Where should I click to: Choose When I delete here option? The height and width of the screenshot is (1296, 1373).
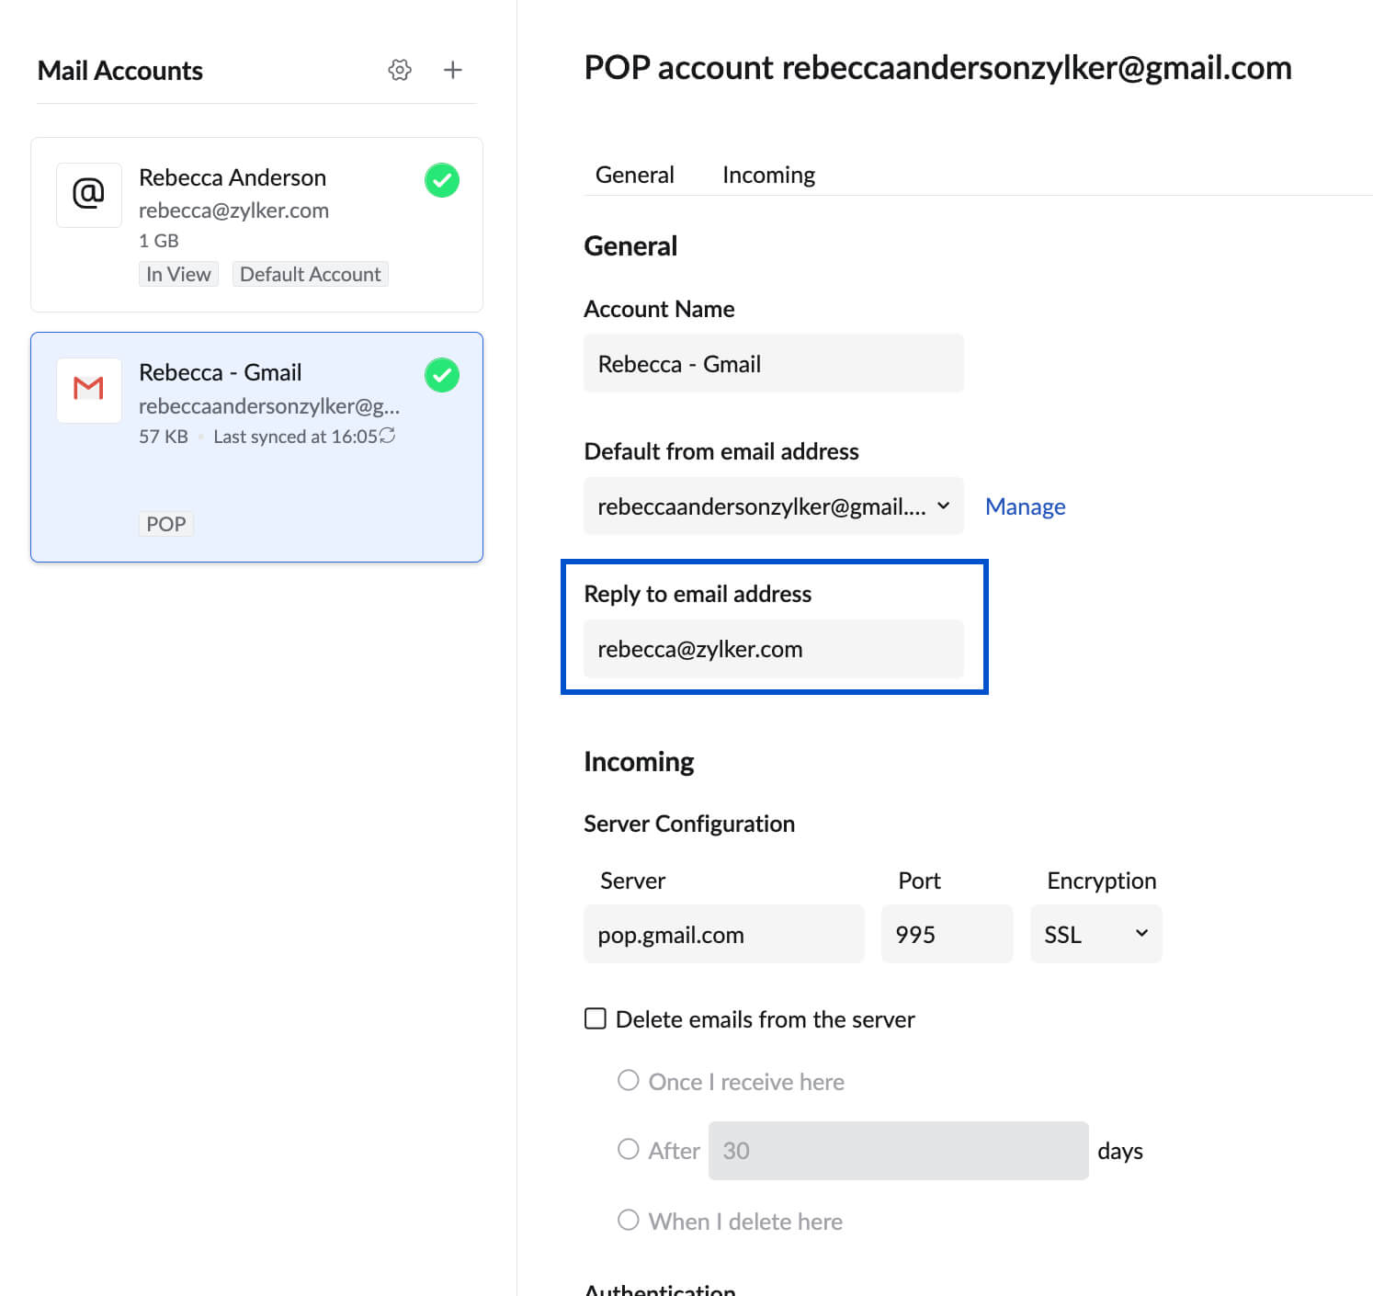click(x=629, y=1220)
